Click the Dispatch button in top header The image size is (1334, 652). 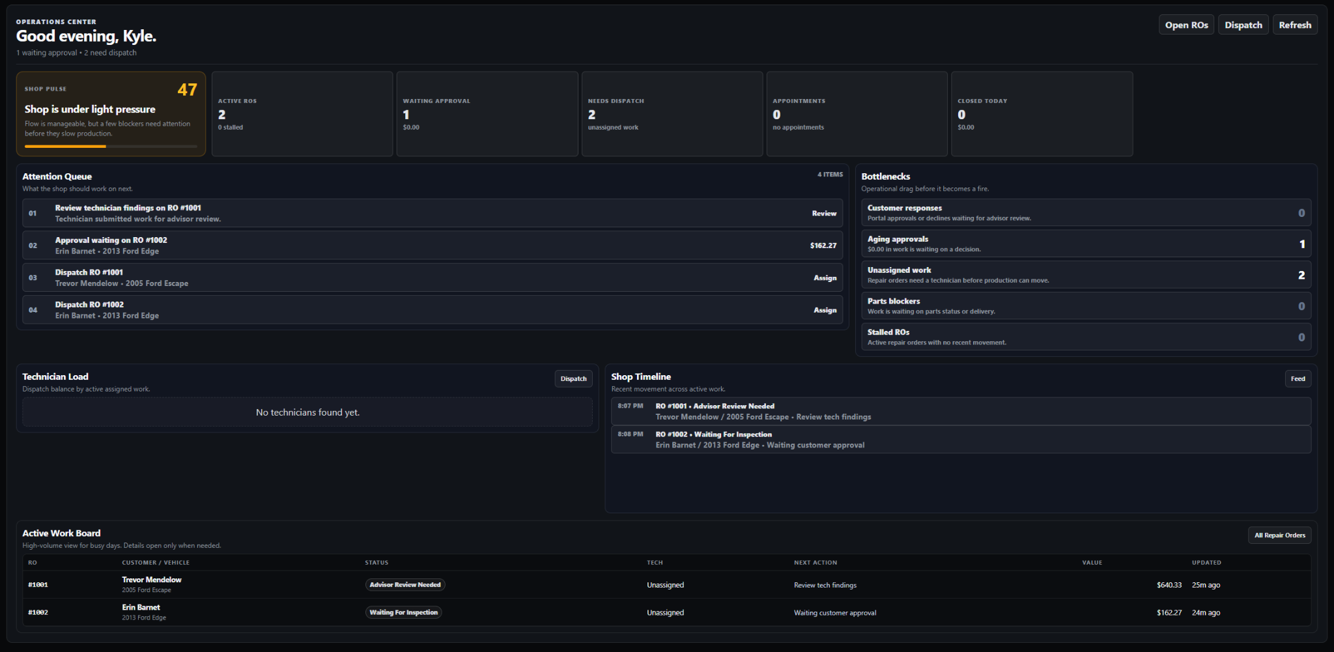(1243, 25)
